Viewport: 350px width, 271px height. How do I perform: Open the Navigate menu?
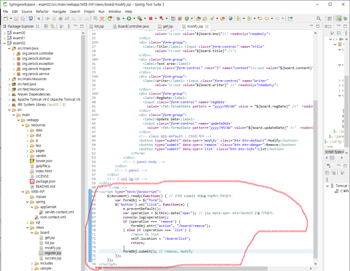tap(59, 11)
